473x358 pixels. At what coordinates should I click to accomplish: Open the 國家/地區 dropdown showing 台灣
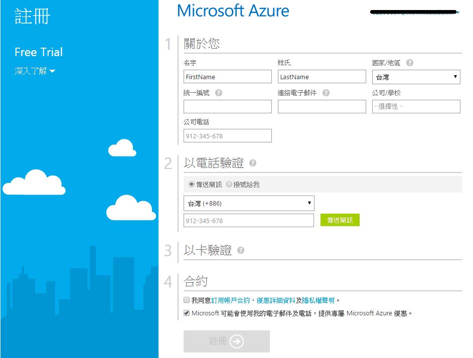[x=416, y=77]
